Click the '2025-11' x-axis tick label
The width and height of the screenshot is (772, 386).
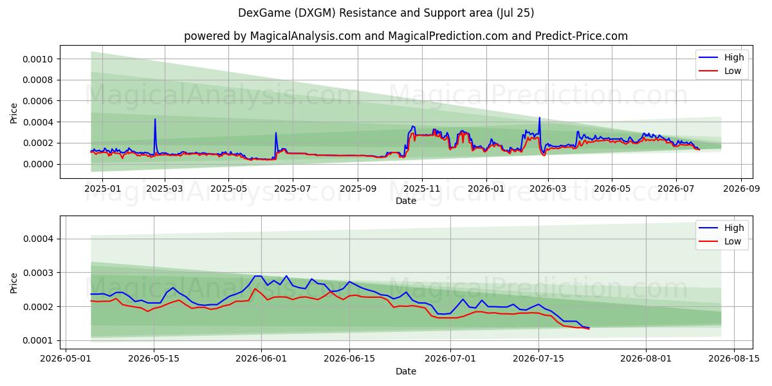(423, 189)
